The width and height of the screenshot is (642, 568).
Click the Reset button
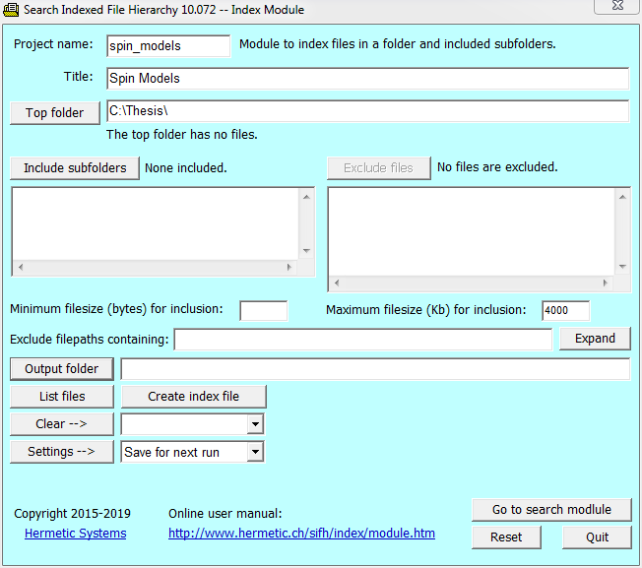(506, 537)
